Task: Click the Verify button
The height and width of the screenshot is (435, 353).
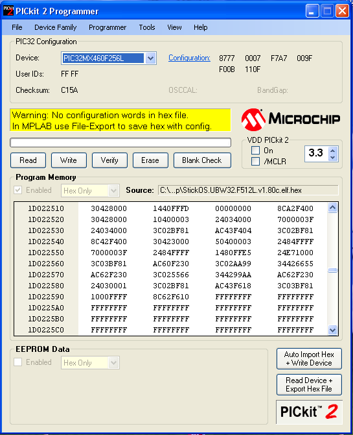Action: (109, 160)
